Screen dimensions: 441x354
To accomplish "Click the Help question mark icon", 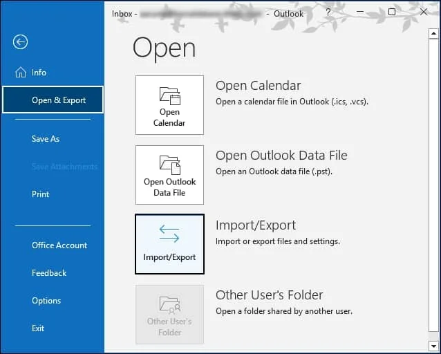I will tap(328, 12).
